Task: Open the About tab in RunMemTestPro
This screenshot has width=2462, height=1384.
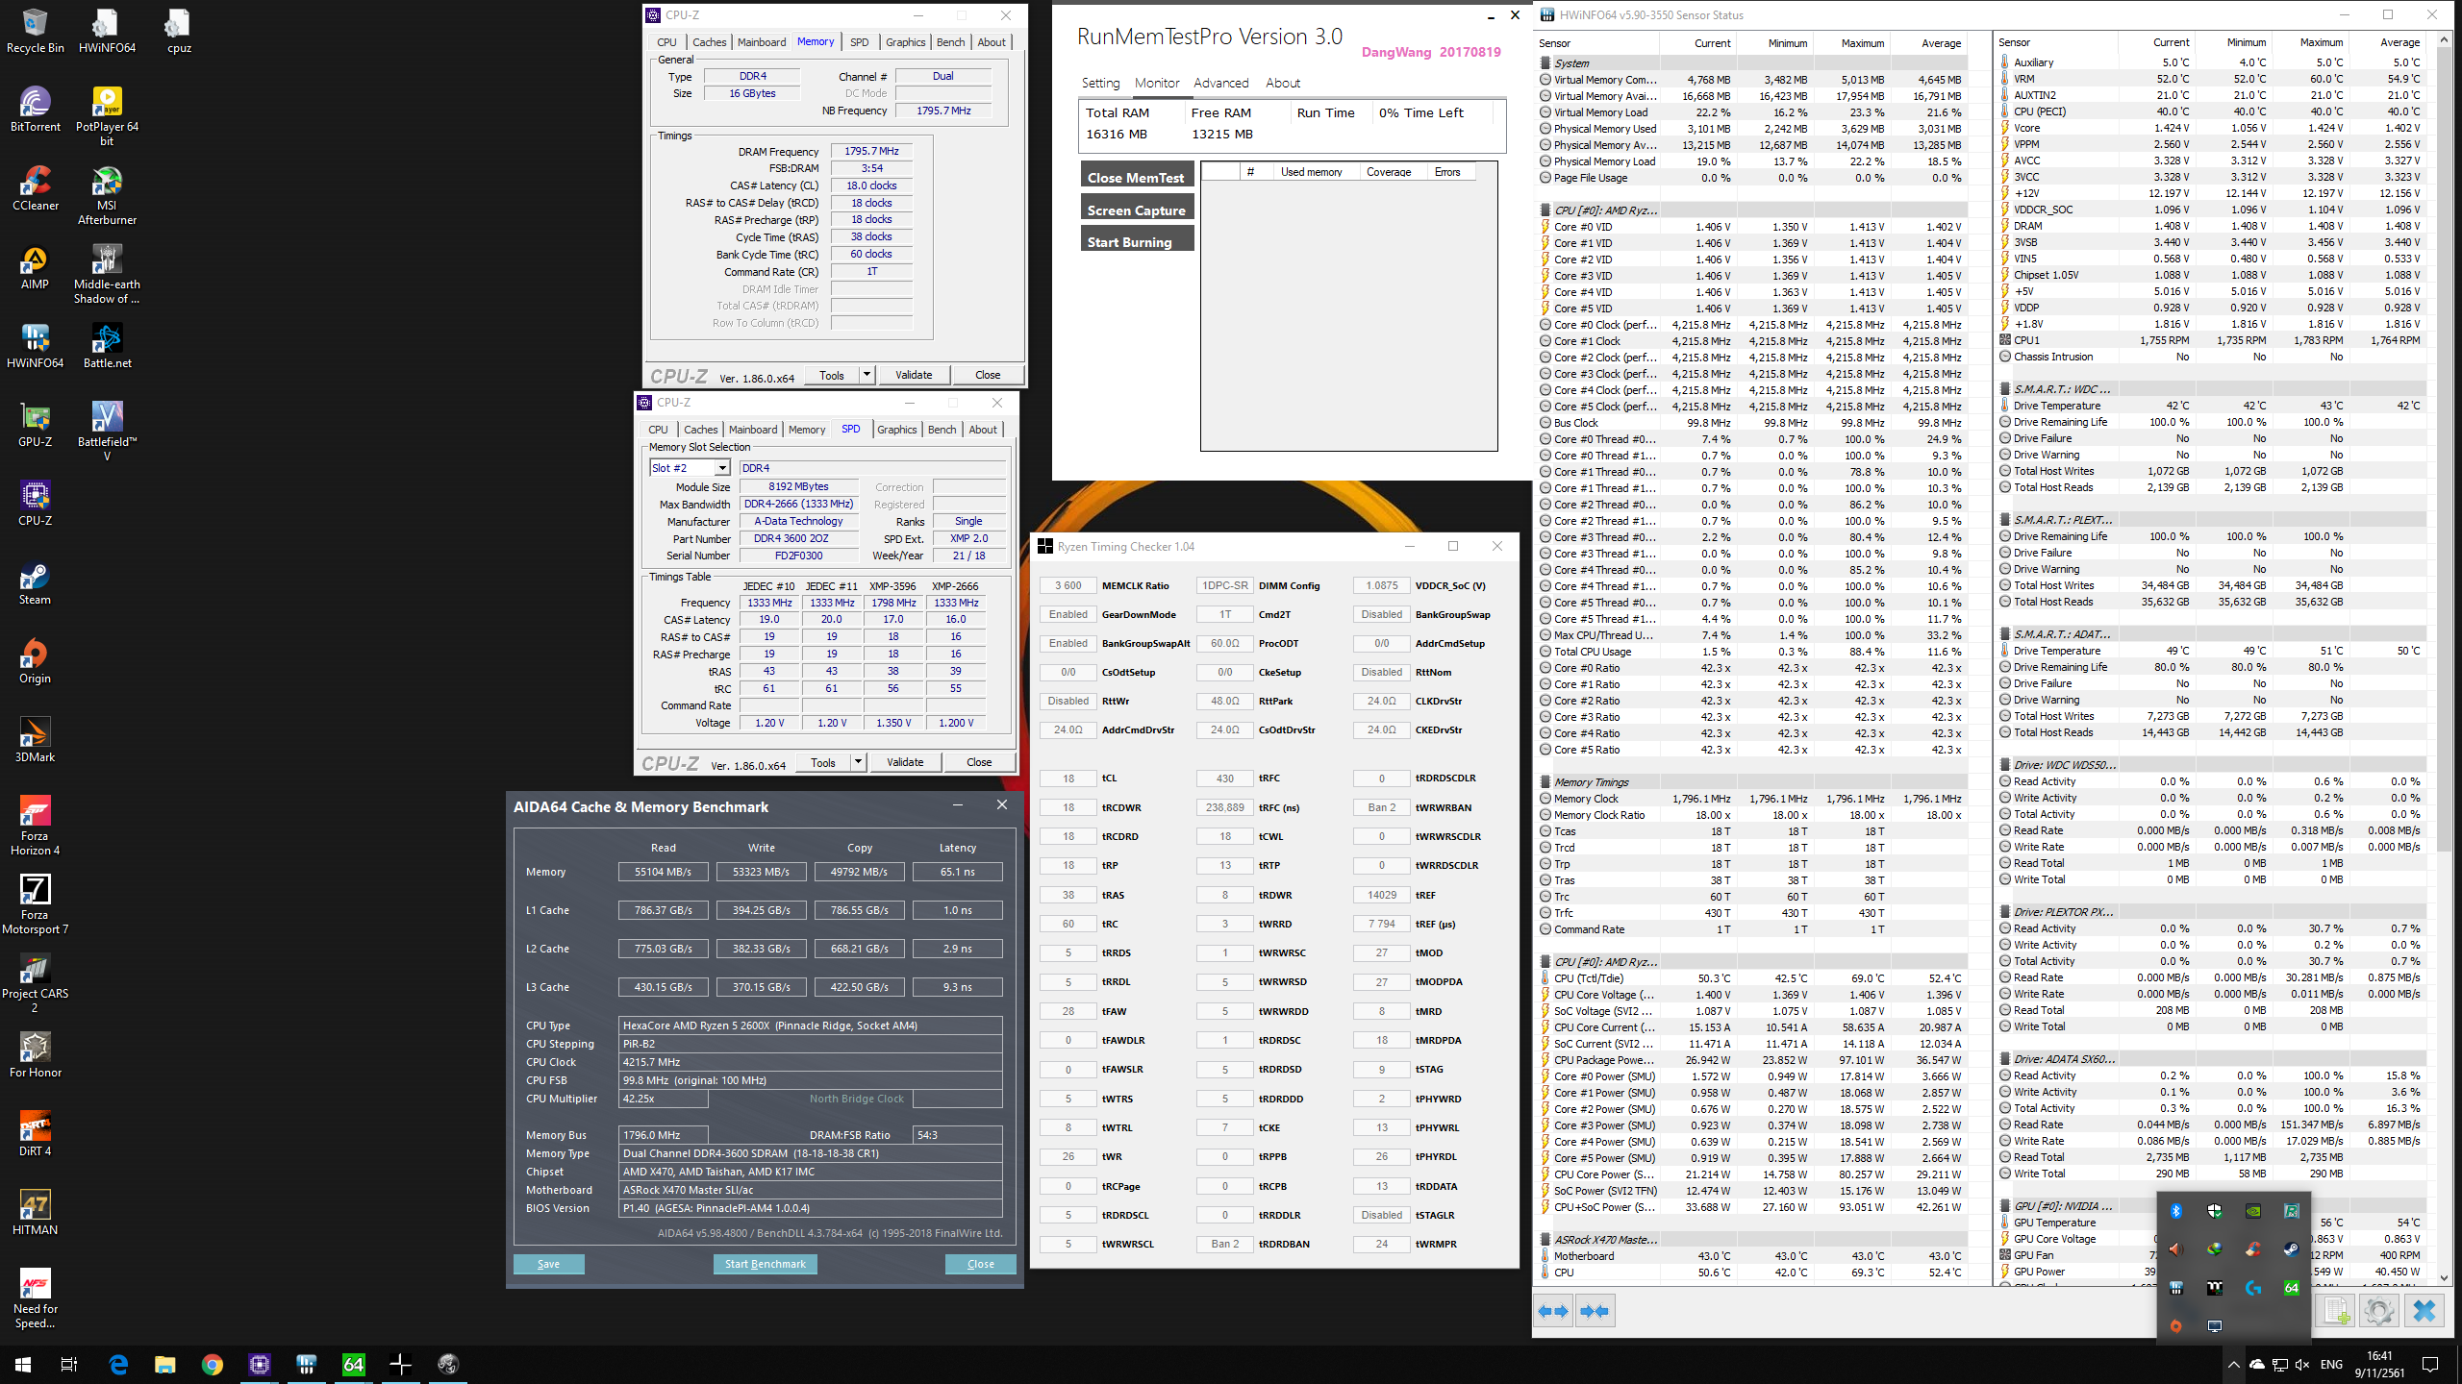Action: pos(1282,83)
